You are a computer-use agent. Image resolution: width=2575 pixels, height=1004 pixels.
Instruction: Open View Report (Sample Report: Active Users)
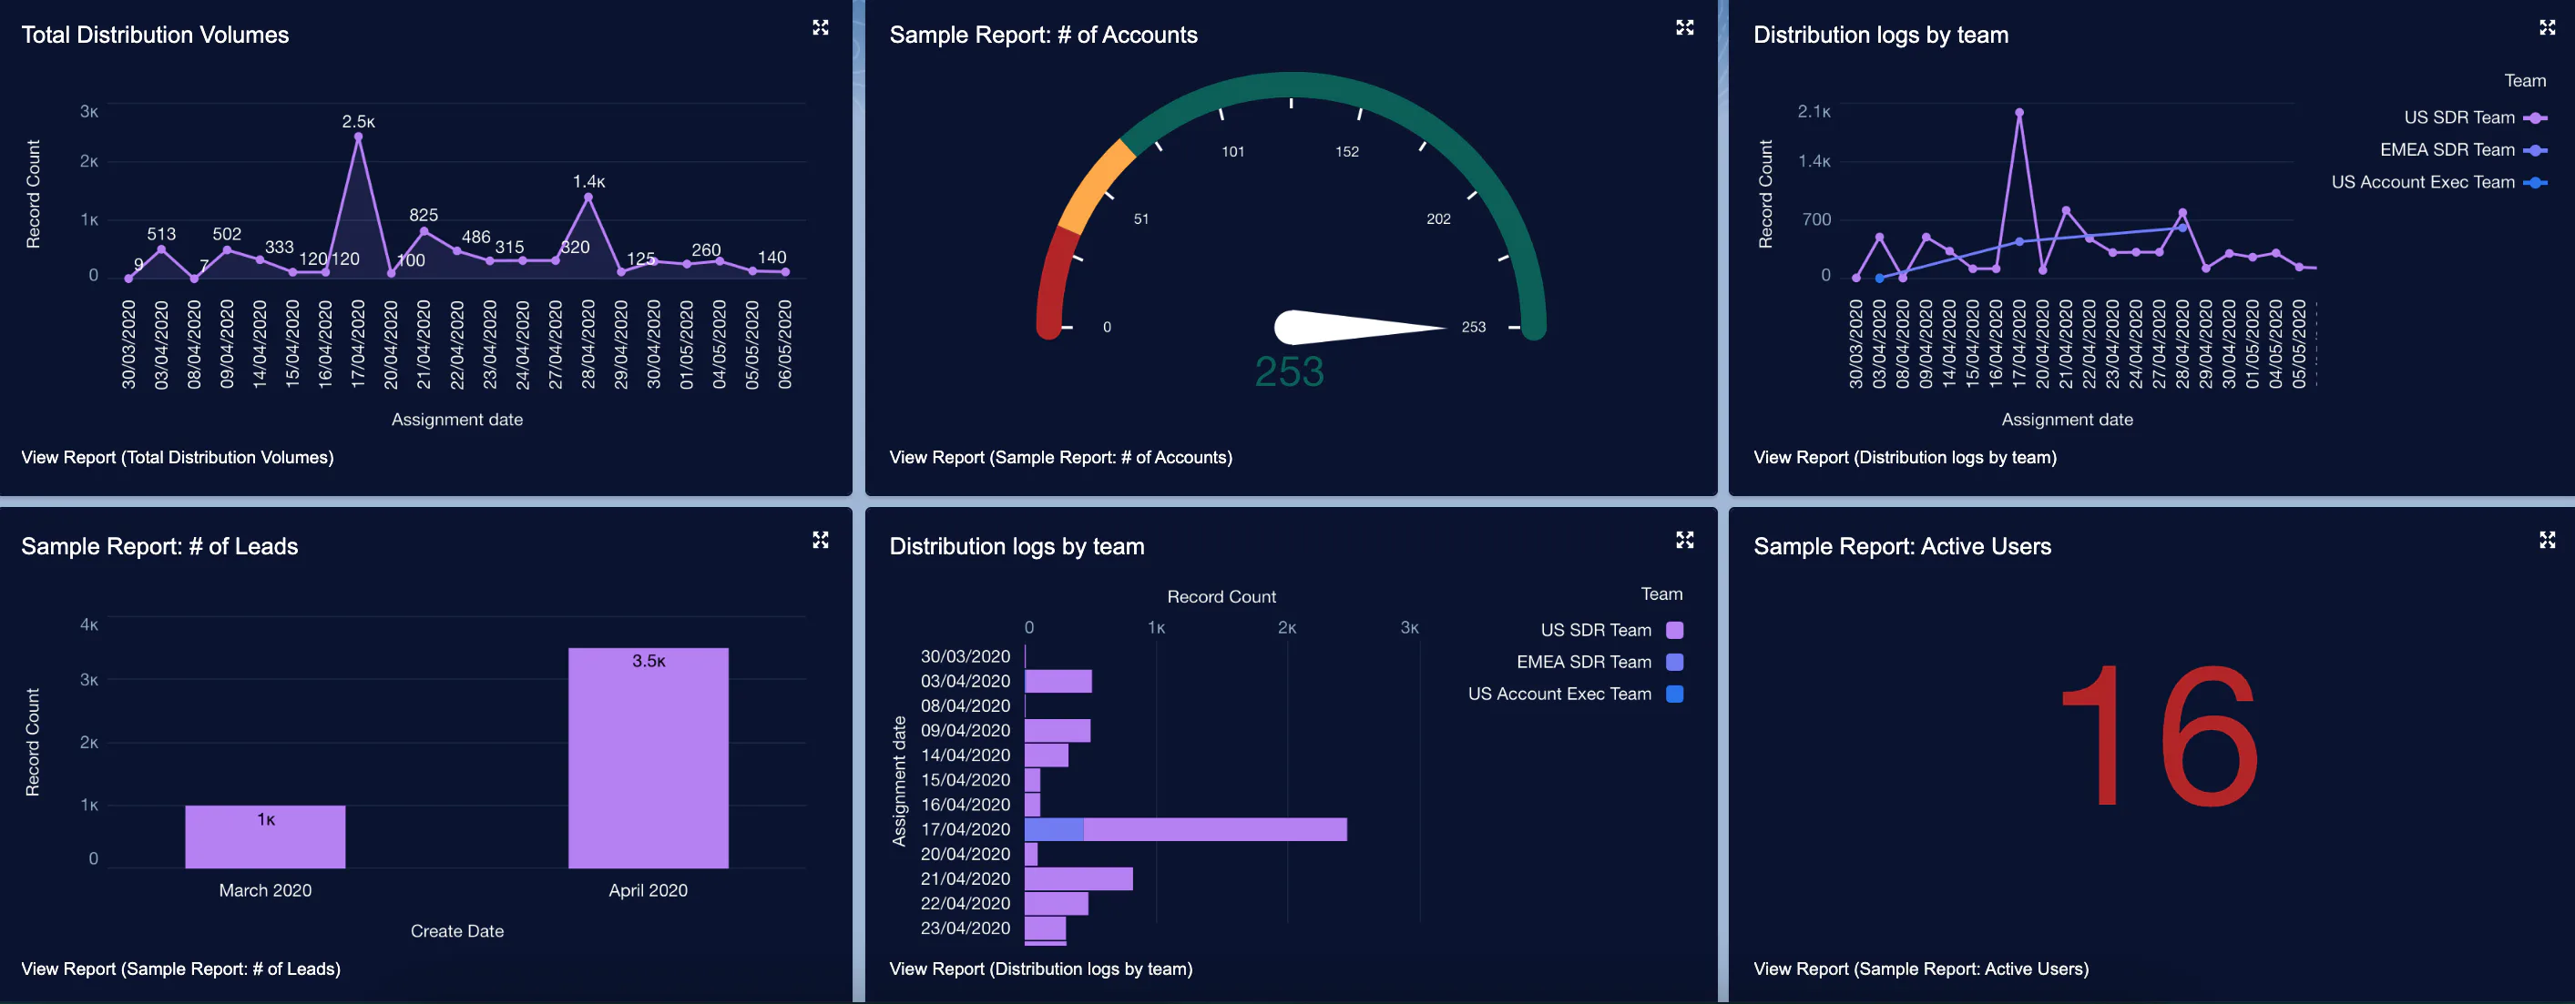pos(1920,969)
